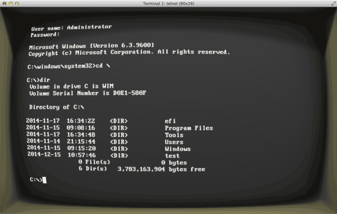The width and height of the screenshot is (337, 214).
Task: Click the 'Windows' directory name
Action: pos(178,149)
